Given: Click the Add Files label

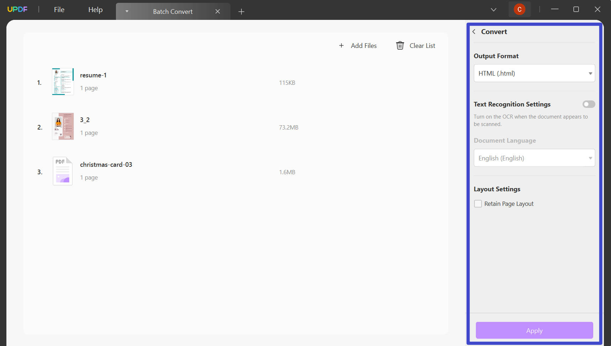Looking at the screenshot, I should click(364, 45).
